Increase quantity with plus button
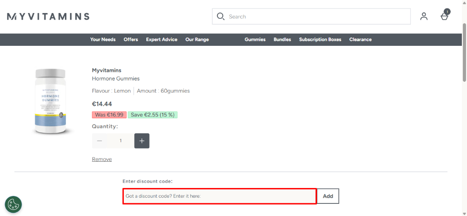 [142, 141]
